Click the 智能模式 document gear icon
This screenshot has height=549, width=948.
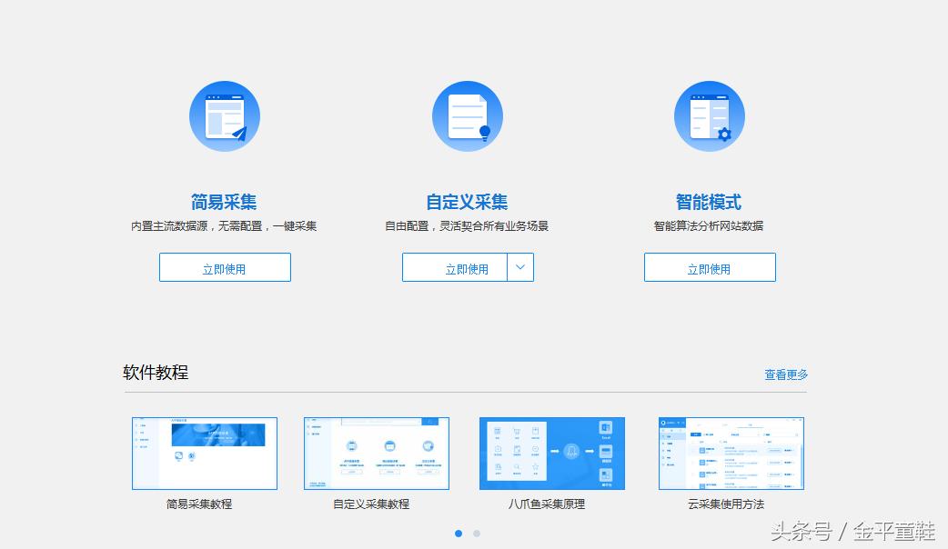tap(710, 115)
